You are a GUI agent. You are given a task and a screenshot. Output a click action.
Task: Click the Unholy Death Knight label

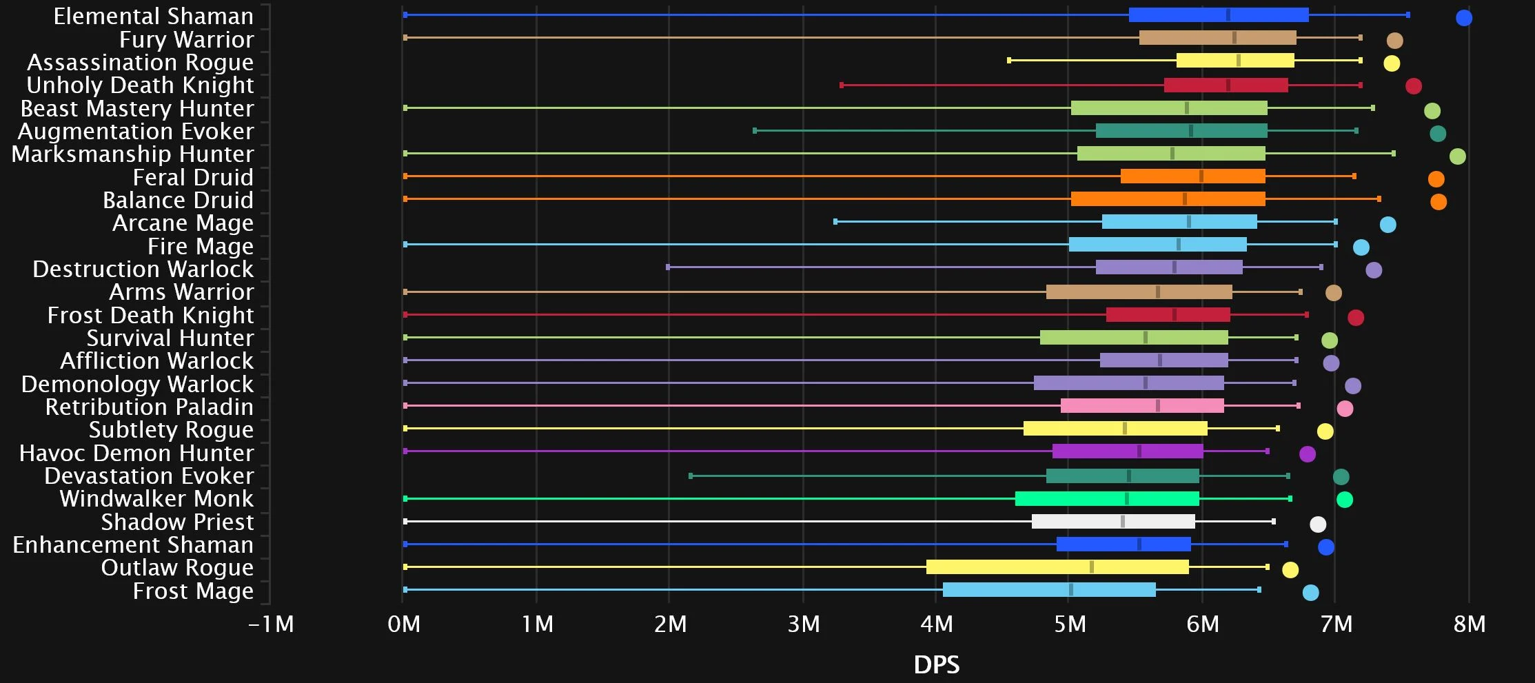tap(140, 85)
